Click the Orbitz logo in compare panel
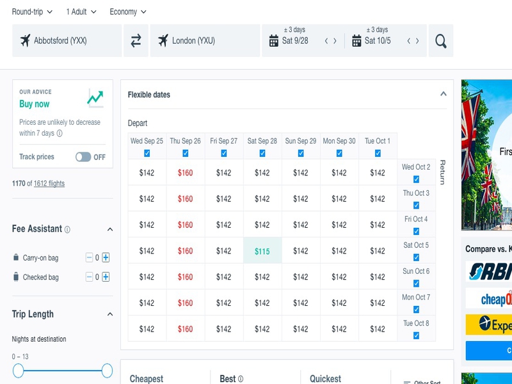 [x=489, y=271]
